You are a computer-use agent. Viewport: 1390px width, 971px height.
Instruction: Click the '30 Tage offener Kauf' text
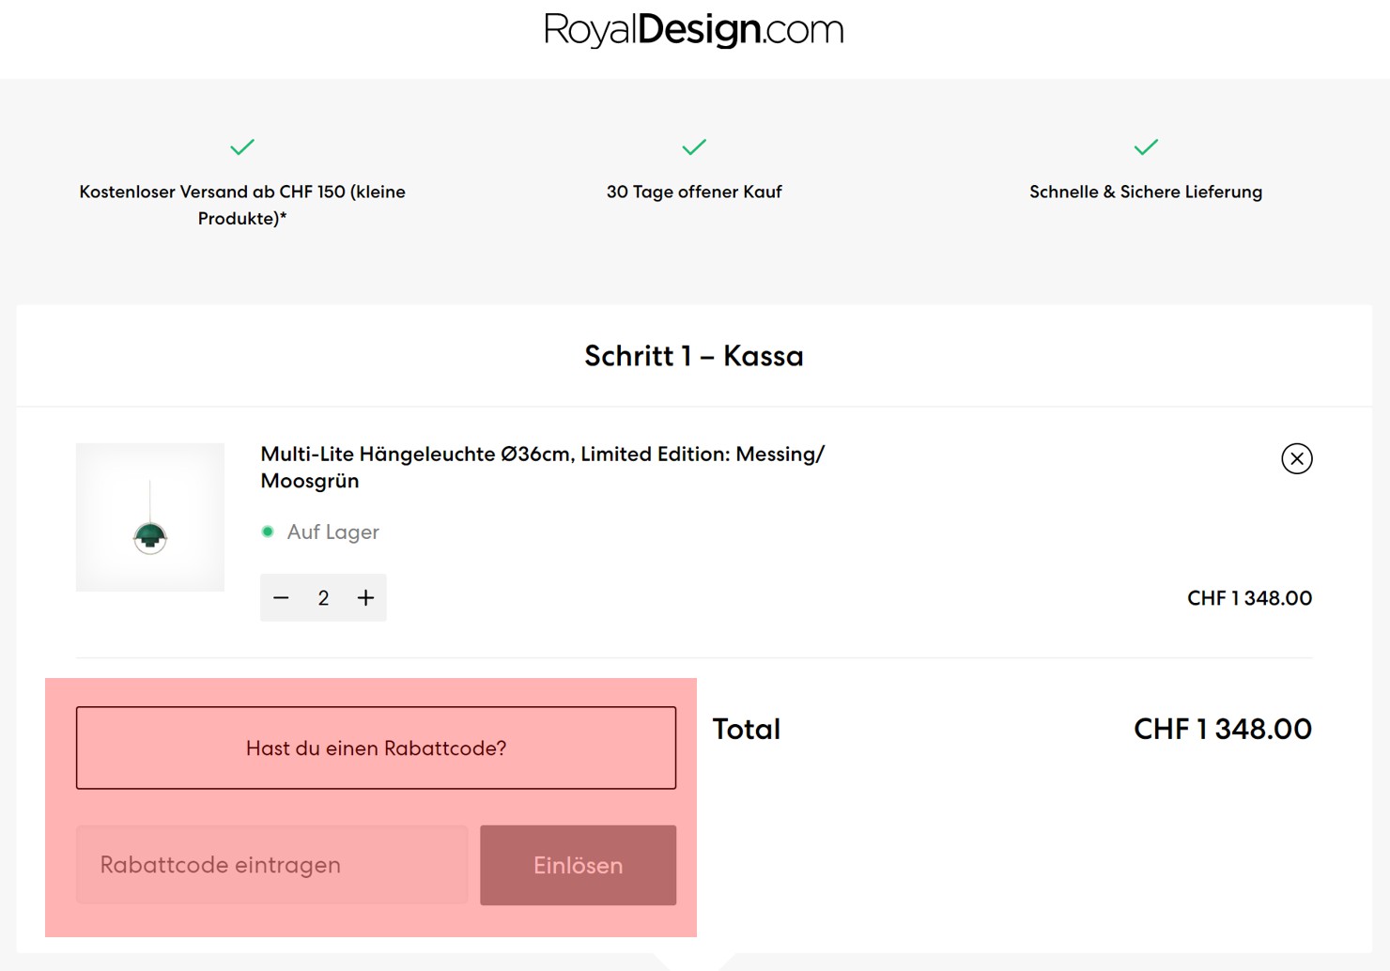point(694,192)
